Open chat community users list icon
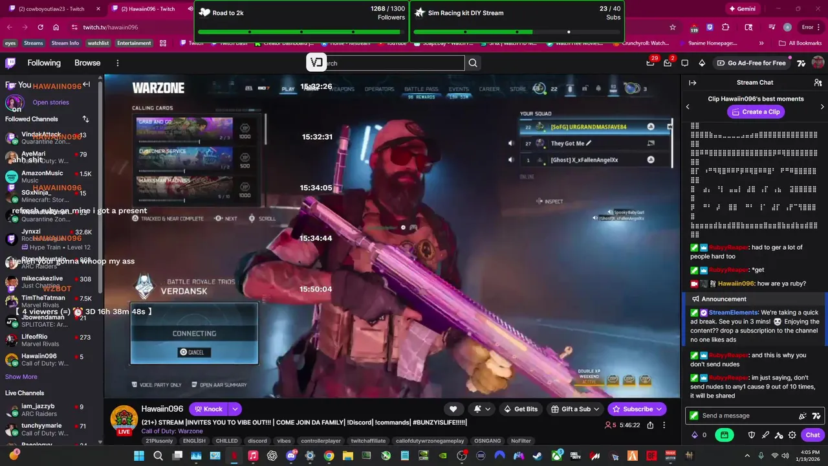 [x=818, y=83]
